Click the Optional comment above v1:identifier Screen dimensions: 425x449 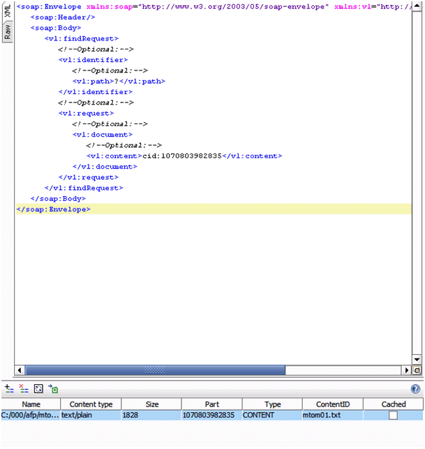coord(96,50)
